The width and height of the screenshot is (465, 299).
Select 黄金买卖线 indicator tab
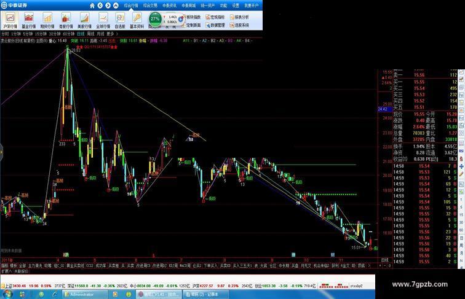point(76,266)
